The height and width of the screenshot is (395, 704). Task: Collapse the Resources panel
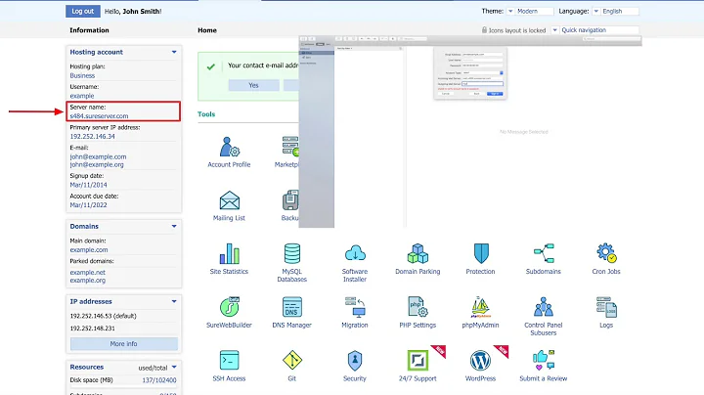[x=174, y=368]
